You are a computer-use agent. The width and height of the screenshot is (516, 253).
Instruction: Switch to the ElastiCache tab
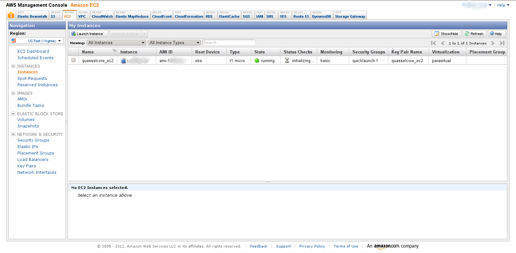(x=229, y=15)
